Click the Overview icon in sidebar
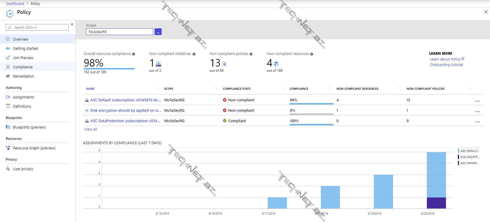The image size is (490, 222). (x=8, y=39)
